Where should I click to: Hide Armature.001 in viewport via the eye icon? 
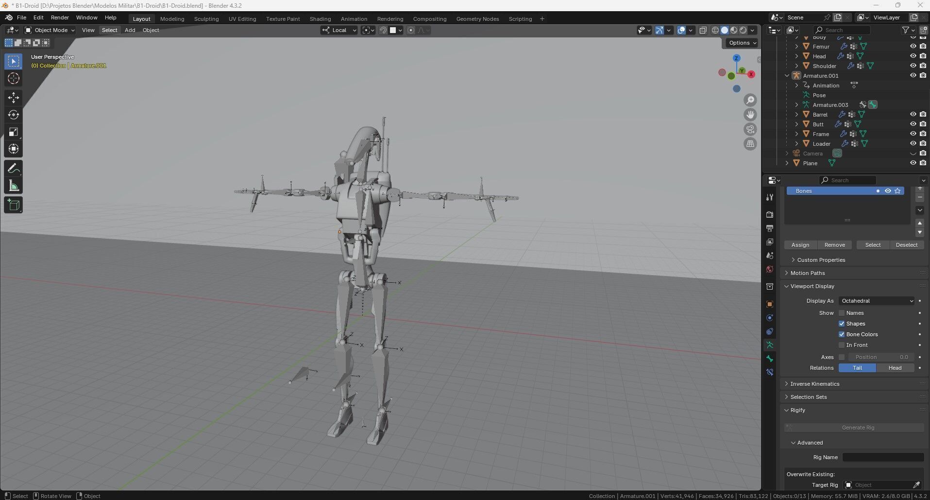(x=913, y=76)
